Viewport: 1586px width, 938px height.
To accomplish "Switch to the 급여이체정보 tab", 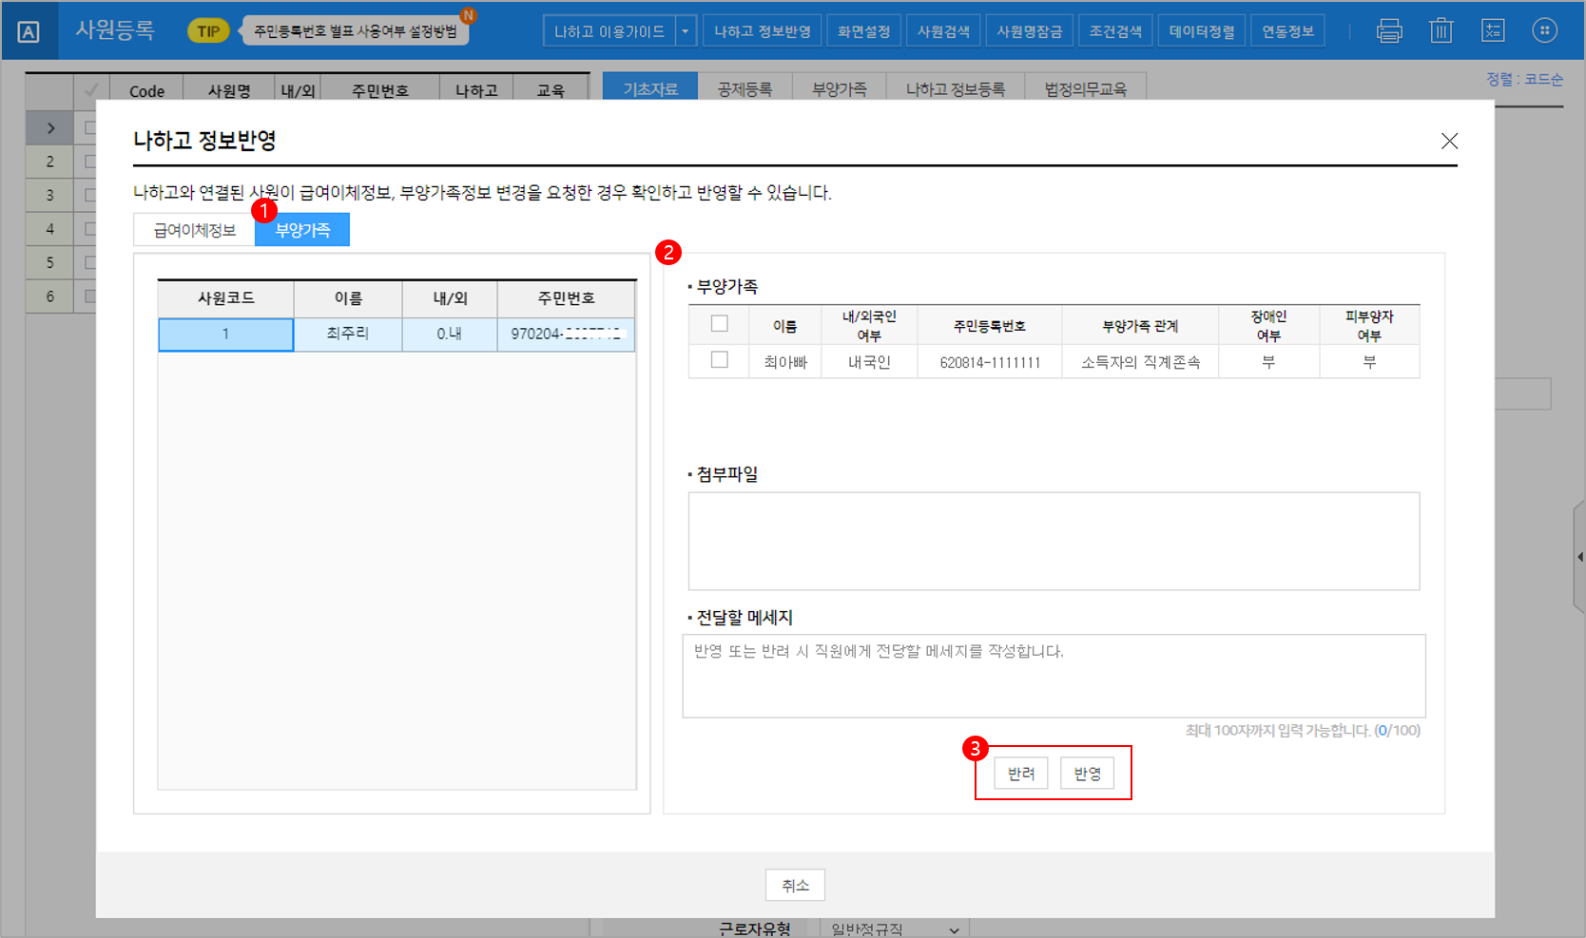I will pyautogui.click(x=195, y=230).
